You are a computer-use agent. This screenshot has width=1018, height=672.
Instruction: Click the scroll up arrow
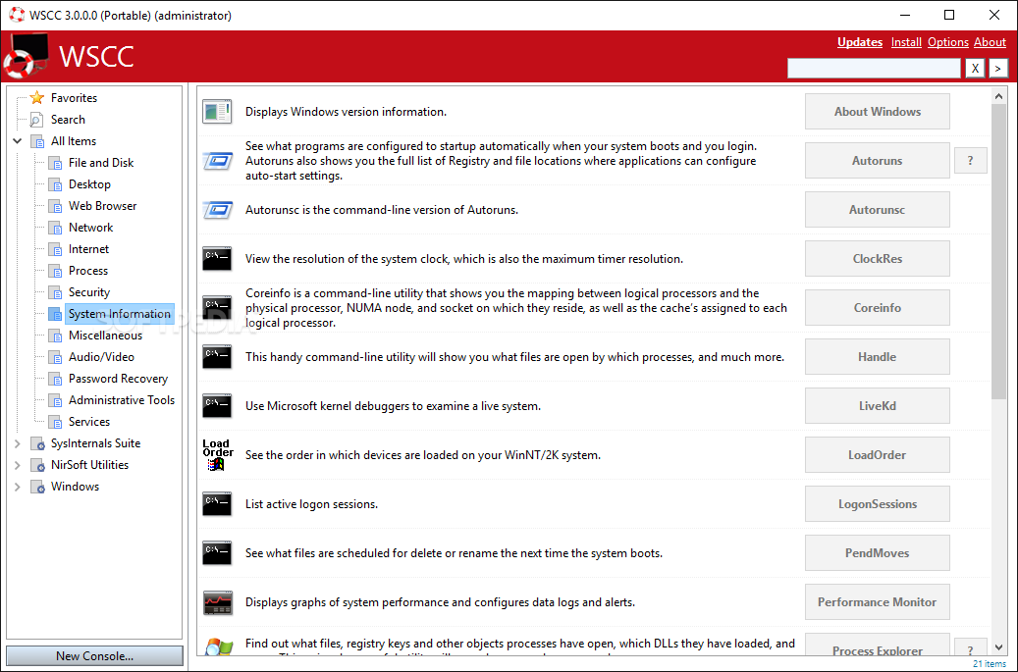point(998,97)
